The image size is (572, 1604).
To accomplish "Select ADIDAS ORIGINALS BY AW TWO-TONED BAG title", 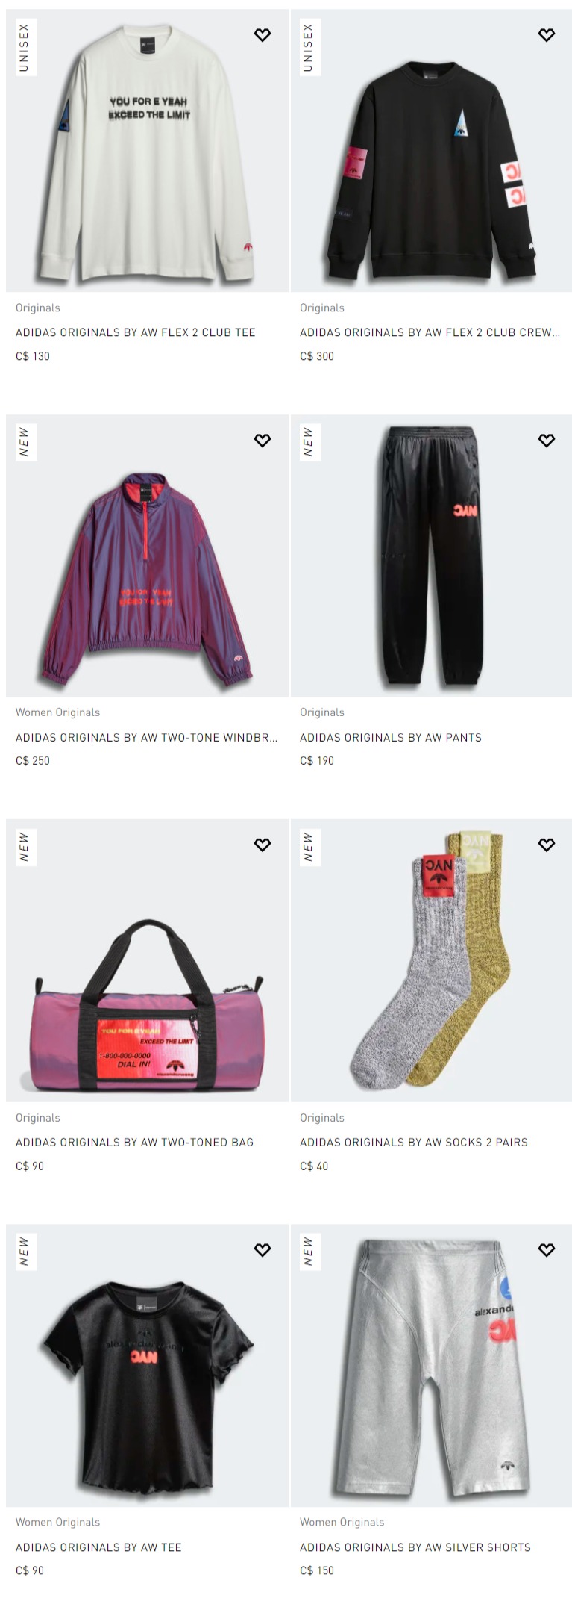I will coord(135,1143).
